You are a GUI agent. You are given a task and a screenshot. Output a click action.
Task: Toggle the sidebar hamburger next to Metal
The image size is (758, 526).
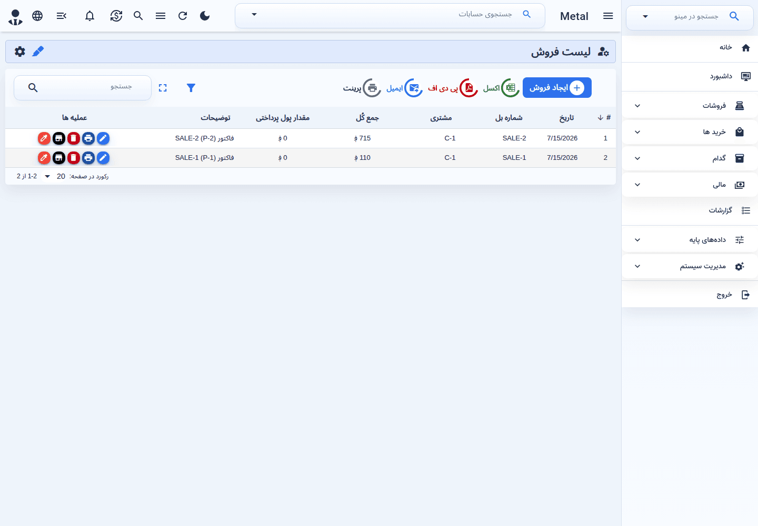pos(608,16)
